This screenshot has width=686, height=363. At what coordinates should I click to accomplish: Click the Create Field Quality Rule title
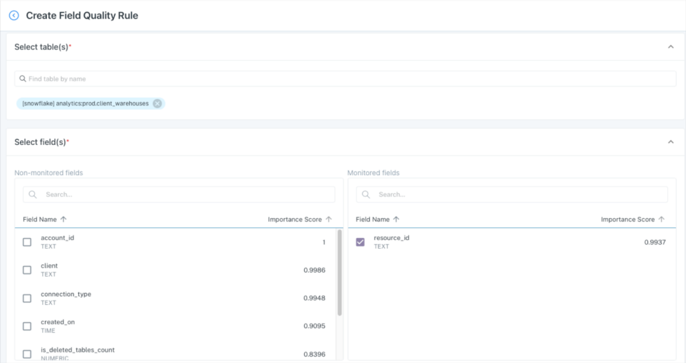click(82, 15)
